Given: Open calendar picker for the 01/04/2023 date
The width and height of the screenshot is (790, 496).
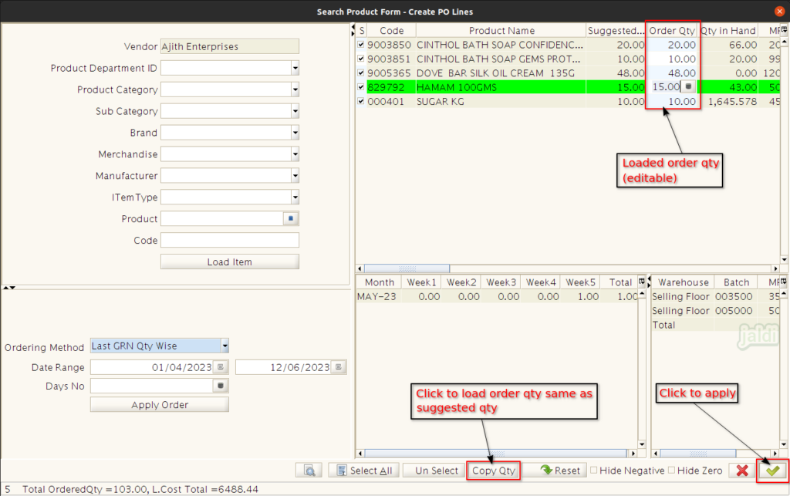Looking at the screenshot, I should [x=221, y=367].
